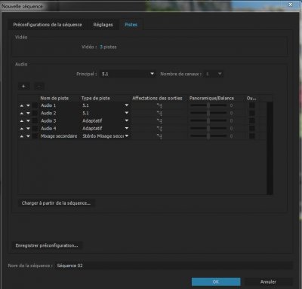302x289 pixels.
Task: Select checkbox beside Audio 2 name
Action: (x=35, y=114)
